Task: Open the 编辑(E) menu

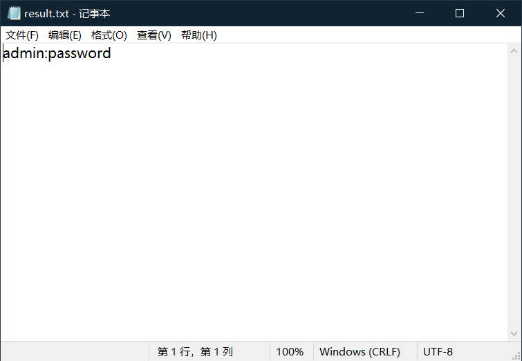Action: pyautogui.click(x=65, y=35)
